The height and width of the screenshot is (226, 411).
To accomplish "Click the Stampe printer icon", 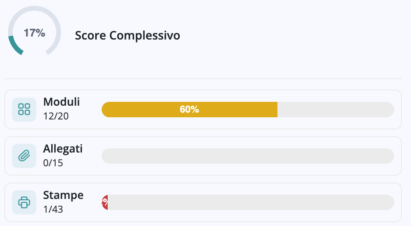I will (x=24, y=202).
